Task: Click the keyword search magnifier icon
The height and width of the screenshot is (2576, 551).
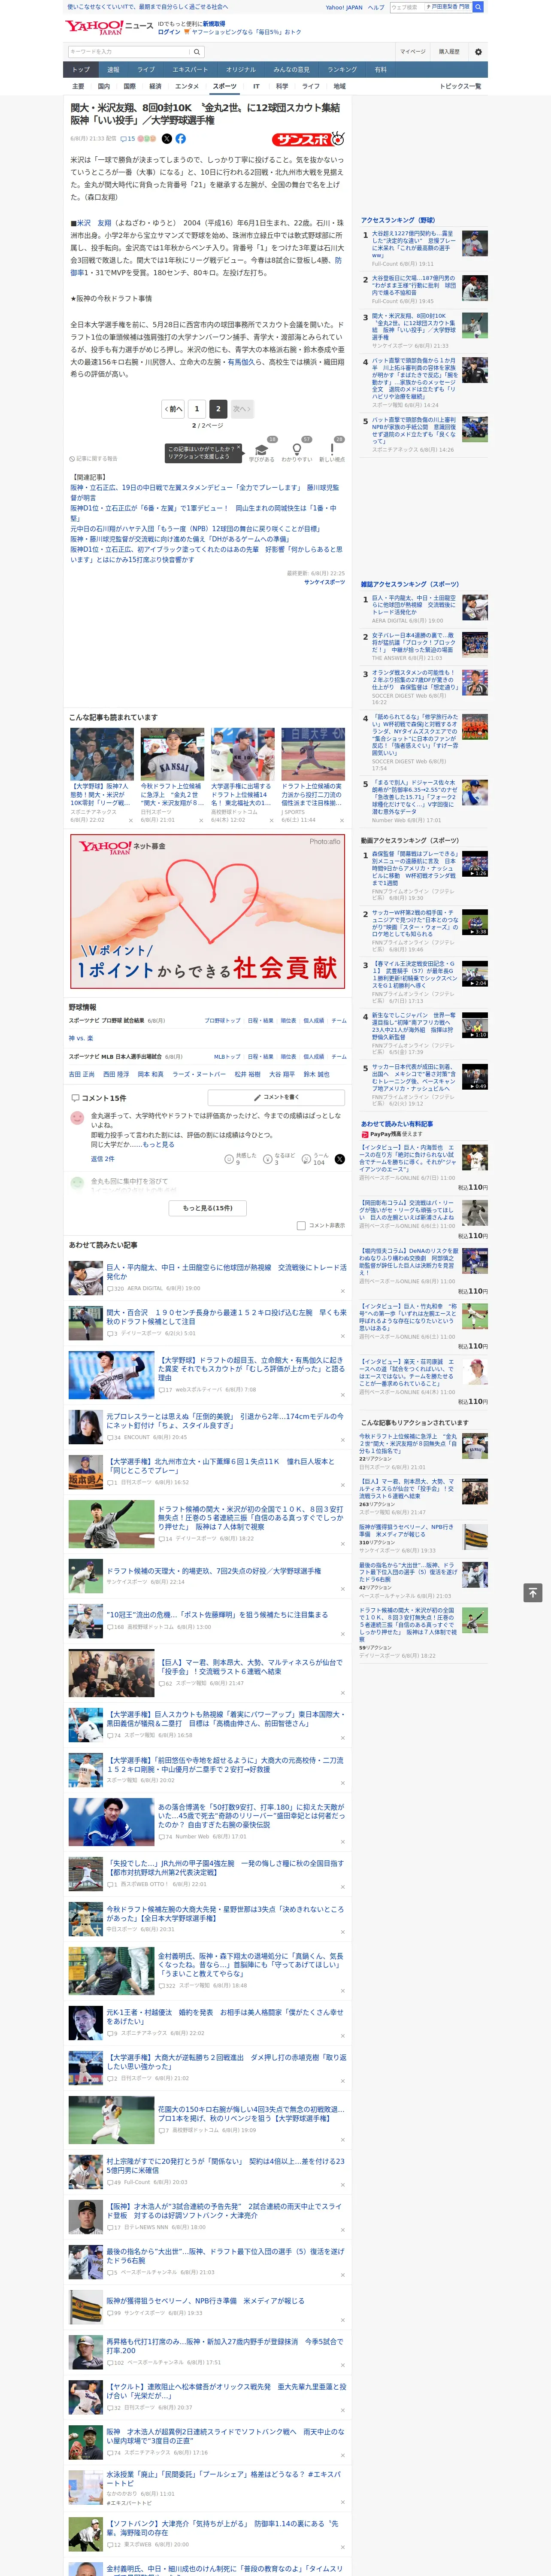Action: point(197,52)
